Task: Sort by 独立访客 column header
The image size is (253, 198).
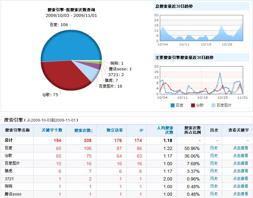Action: pos(115,131)
